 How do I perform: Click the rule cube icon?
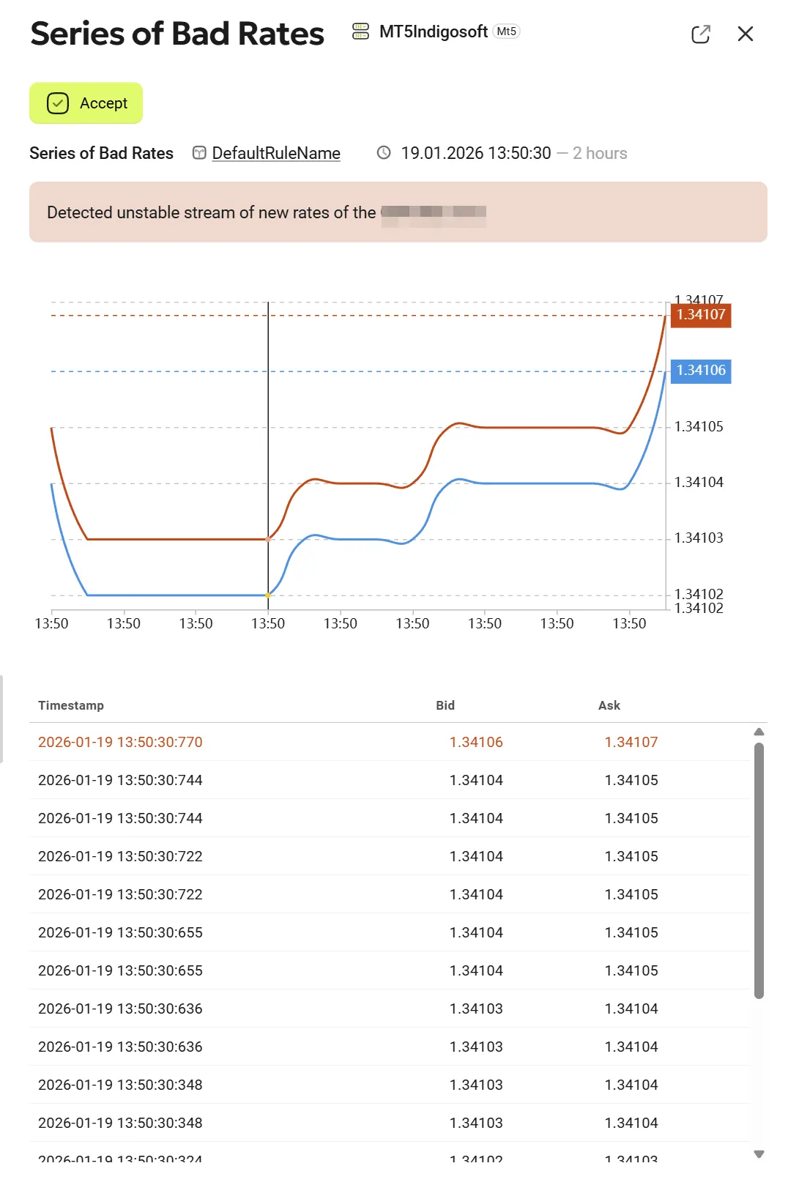point(199,153)
